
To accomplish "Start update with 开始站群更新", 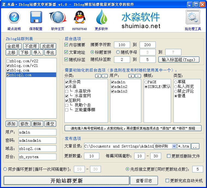I will 66,181.
